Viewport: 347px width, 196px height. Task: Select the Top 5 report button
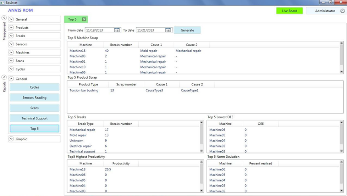click(x=34, y=129)
